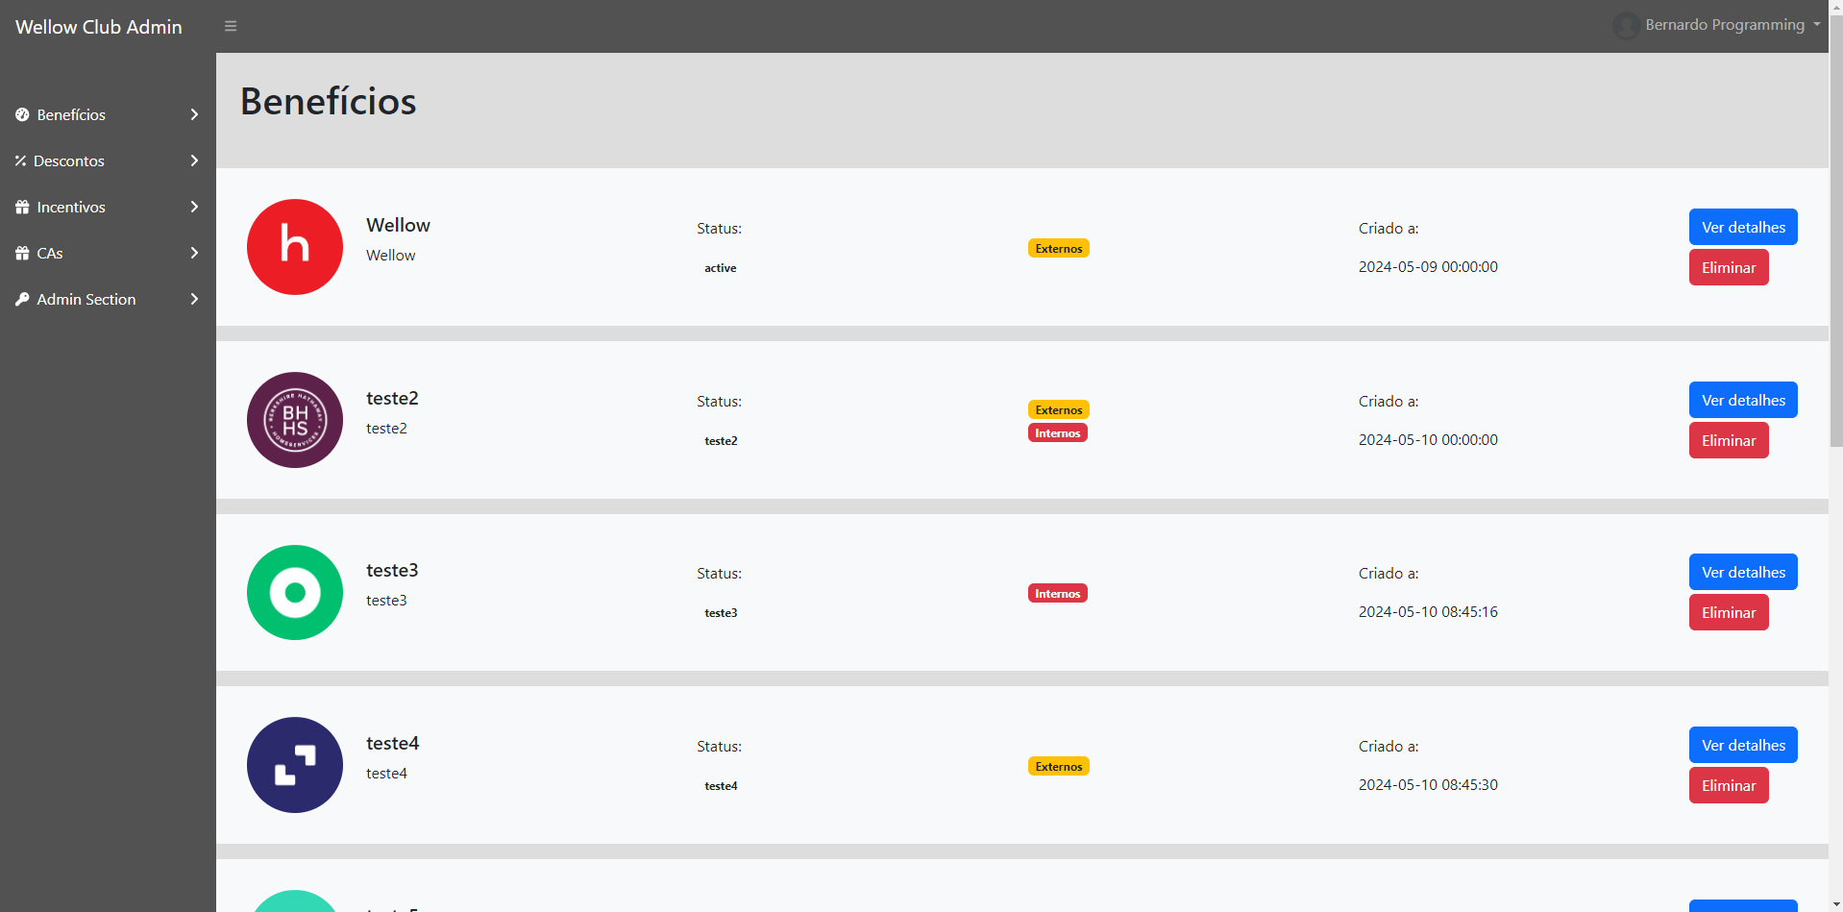Open the CAs menu item
This screenshot has width=1843, height=912.
pyautogui.click(x=50, y=253)
